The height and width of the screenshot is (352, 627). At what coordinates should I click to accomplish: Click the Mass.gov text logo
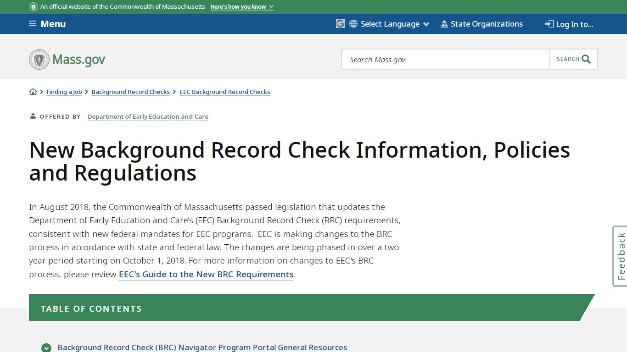click(78, 60)
